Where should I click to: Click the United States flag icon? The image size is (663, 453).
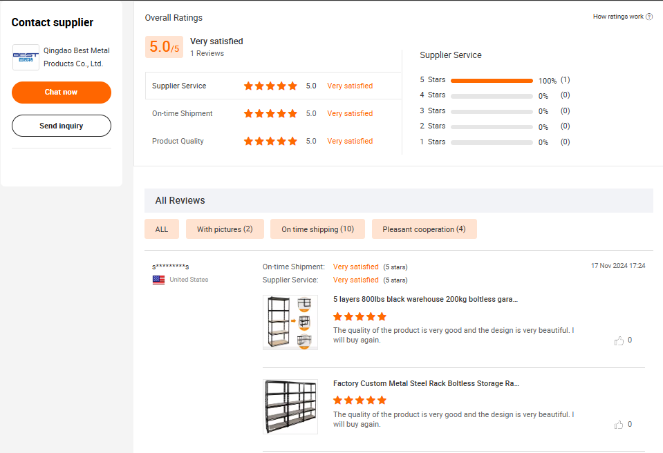click(x=158, y=280)
